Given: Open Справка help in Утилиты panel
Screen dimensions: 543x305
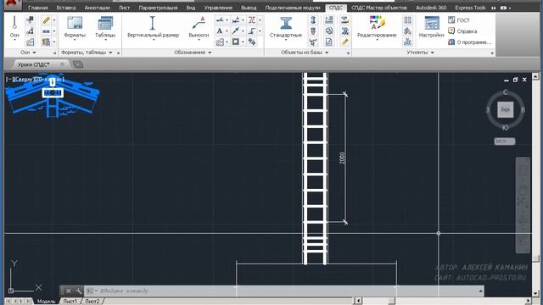Looking at the screenshot, I should click(462, 31).
